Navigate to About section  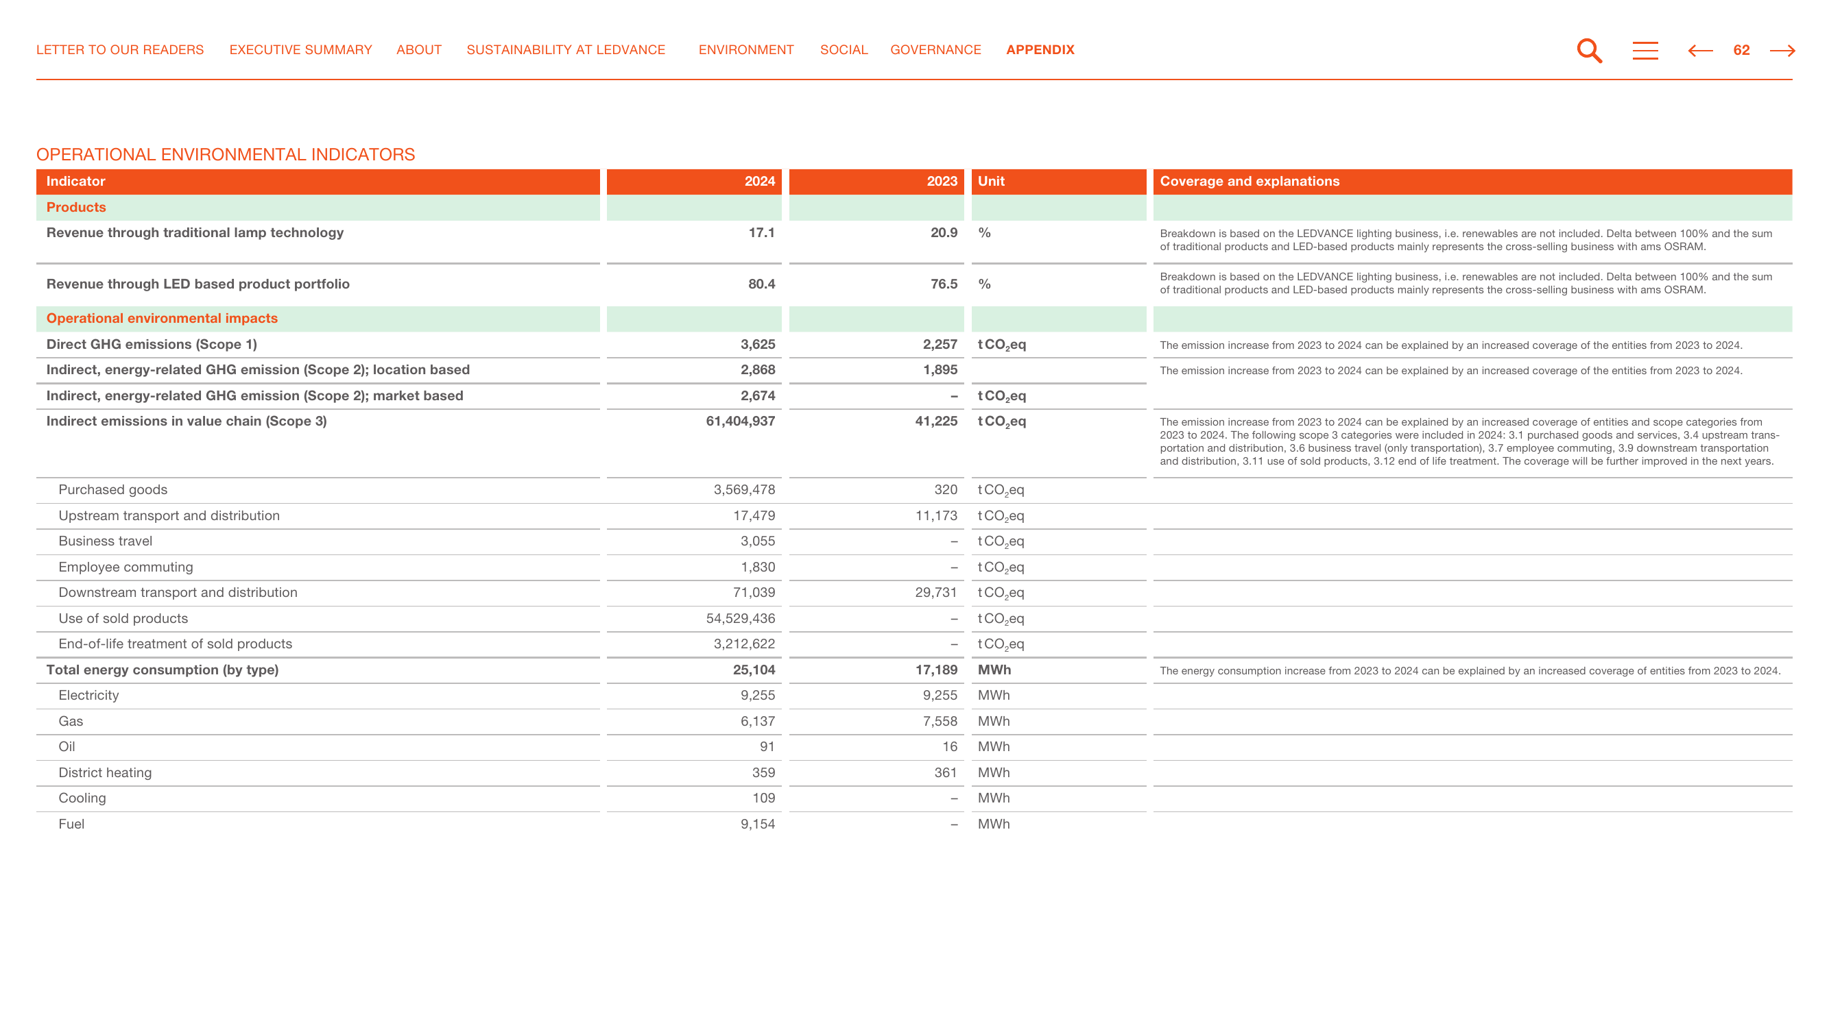pyautogui.click(x=419, y=49)
